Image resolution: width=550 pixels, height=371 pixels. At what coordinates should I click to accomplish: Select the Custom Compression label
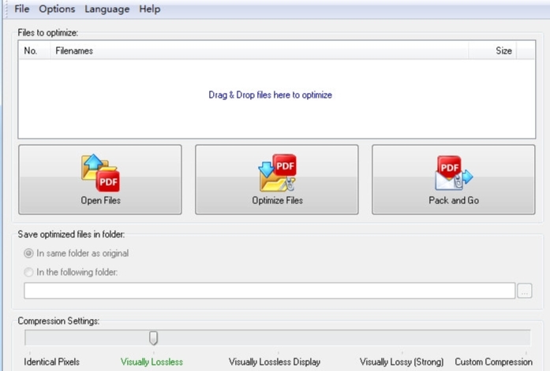(493, 362)
